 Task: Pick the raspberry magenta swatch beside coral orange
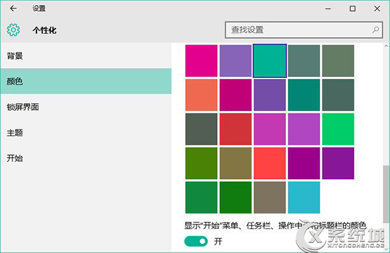tap(235, 95)
